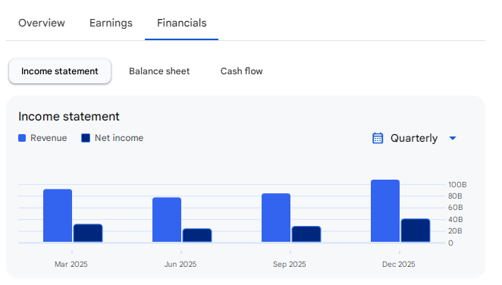Click the Net income legend color swatch
Viewport: 502px width, 285px height.
tap(86, 138)
